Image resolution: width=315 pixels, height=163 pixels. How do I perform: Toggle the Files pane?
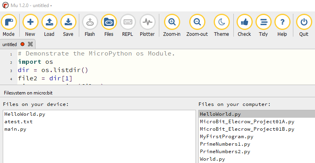(109, 25)
